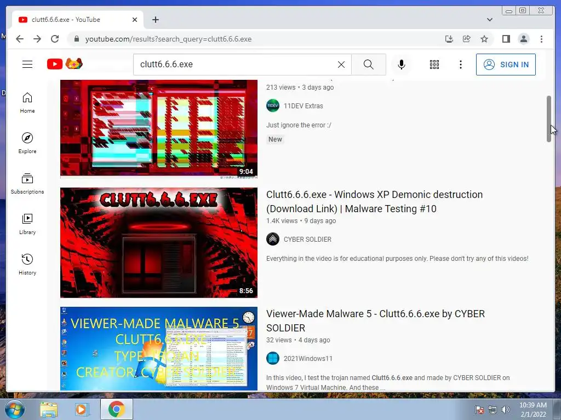Screen dimensions: 561x420
Task: Click the 'Just ignore the error' description
Action: (x=299, y=125)
